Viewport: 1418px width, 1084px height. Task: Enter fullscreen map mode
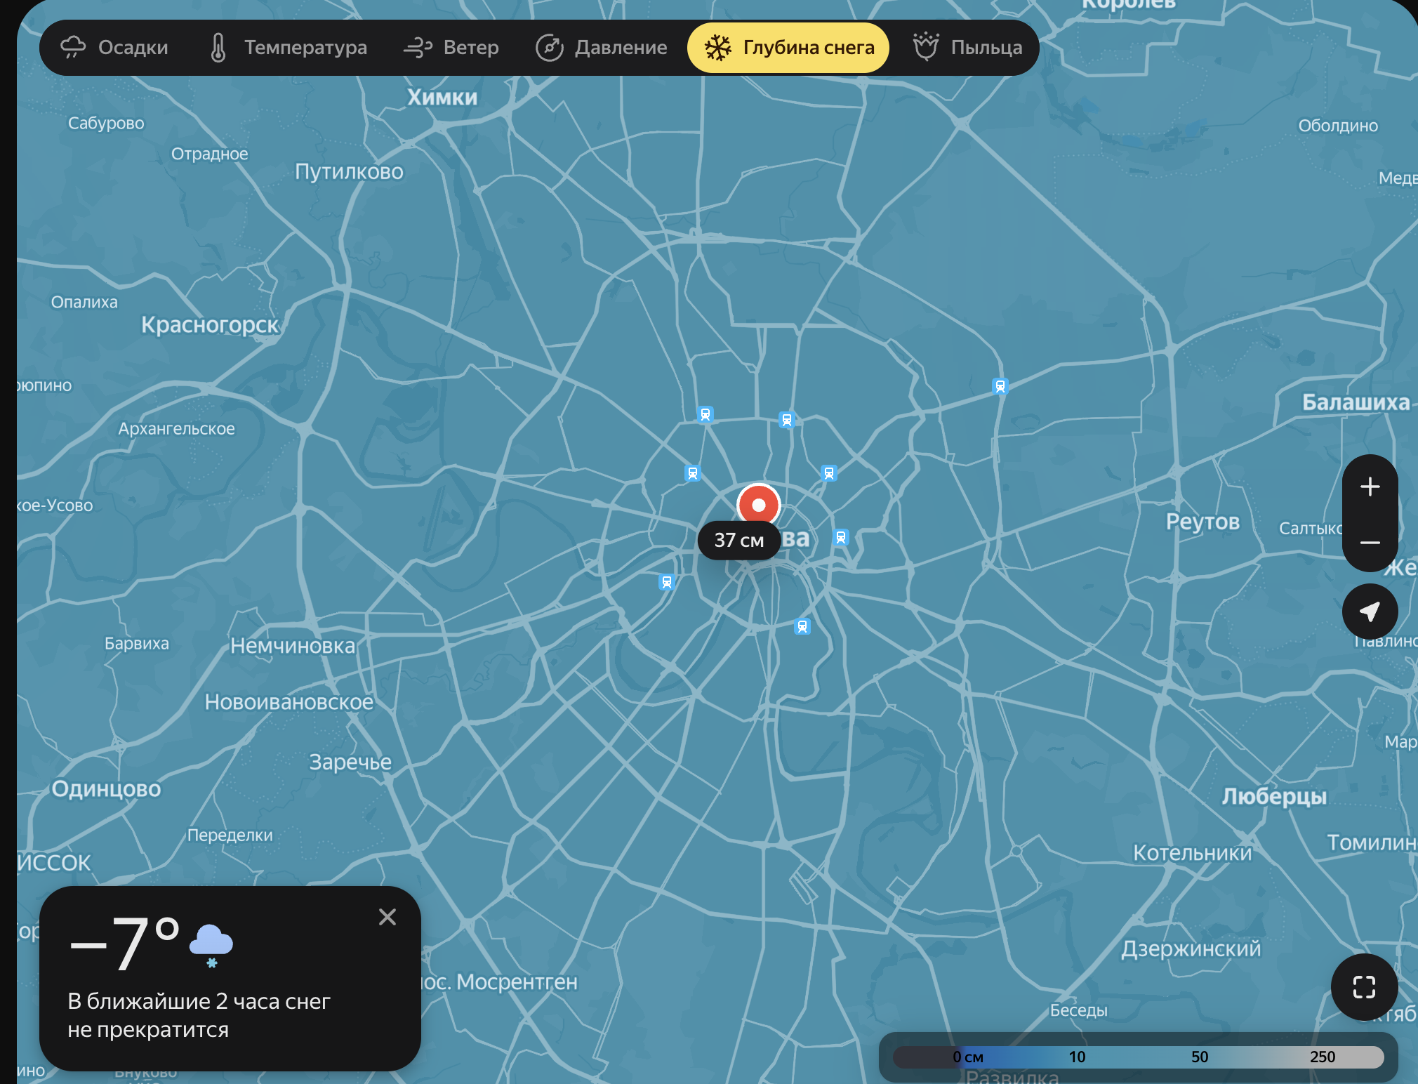(x=1364, y=986)
